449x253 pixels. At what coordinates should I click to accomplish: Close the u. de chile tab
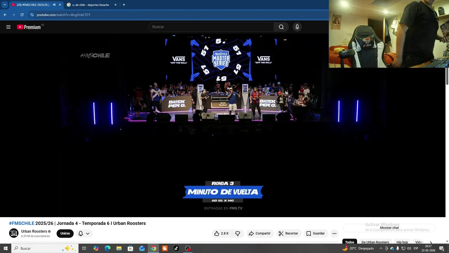115,5
